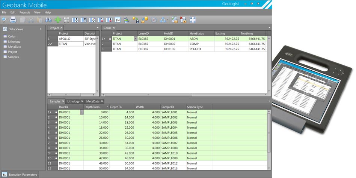Image resolution: width=356 pixels, height=178 pixels.
Task: Open HoleID dropdown in Samples first row
Action: [x=82, y=112]
